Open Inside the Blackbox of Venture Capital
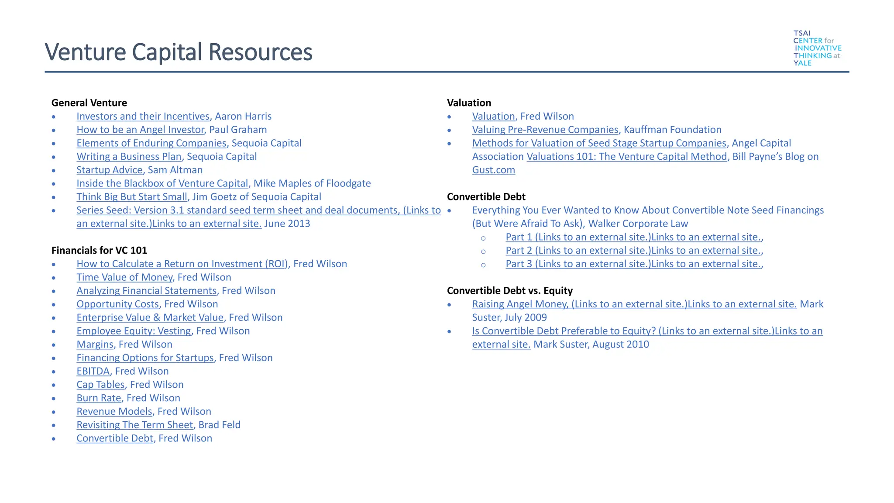894x503 pixels. point(162,183)
